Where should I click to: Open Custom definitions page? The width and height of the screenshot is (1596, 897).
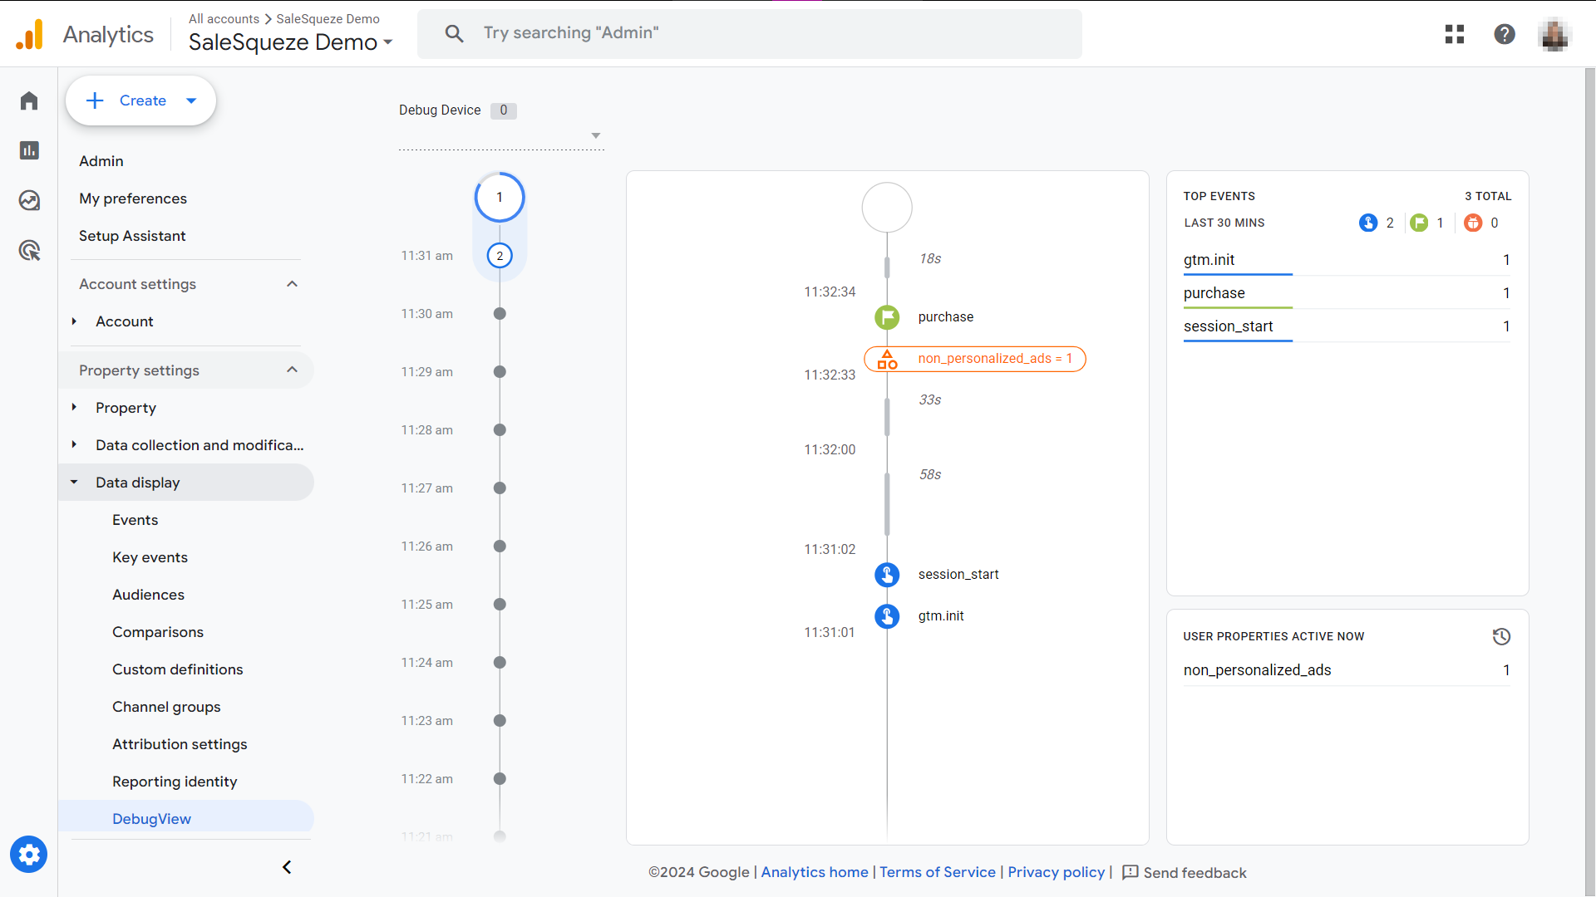[178, 669]
